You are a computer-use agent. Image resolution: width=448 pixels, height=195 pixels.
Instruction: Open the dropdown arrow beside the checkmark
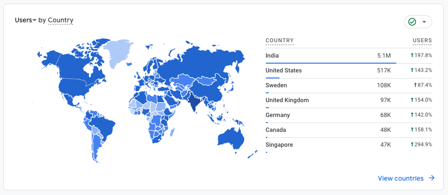424,22
